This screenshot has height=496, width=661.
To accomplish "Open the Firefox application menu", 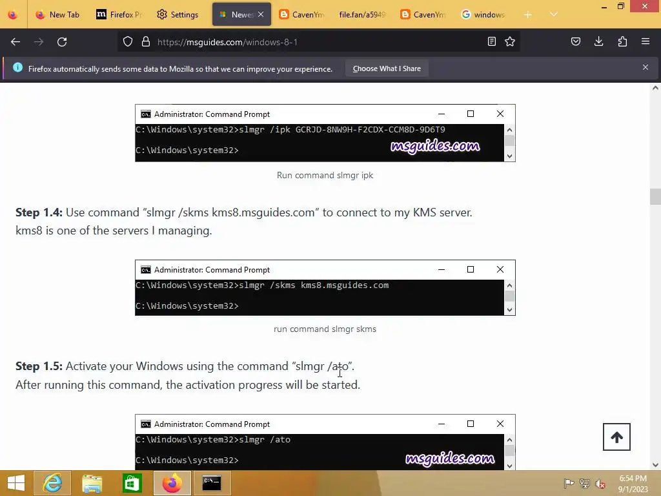I will coord(646,42).
